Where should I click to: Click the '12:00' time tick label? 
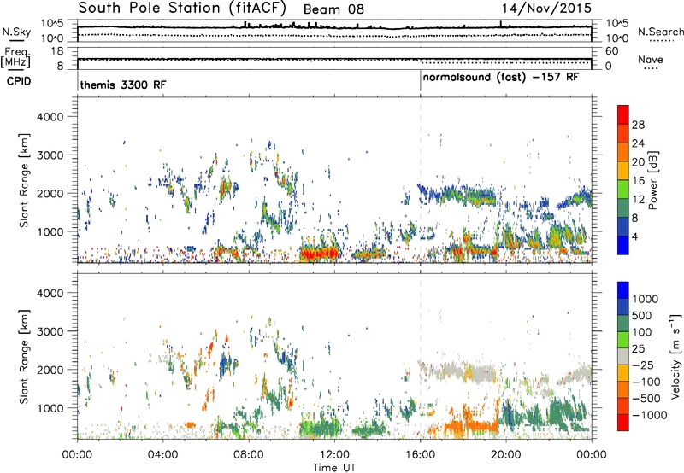334,455
